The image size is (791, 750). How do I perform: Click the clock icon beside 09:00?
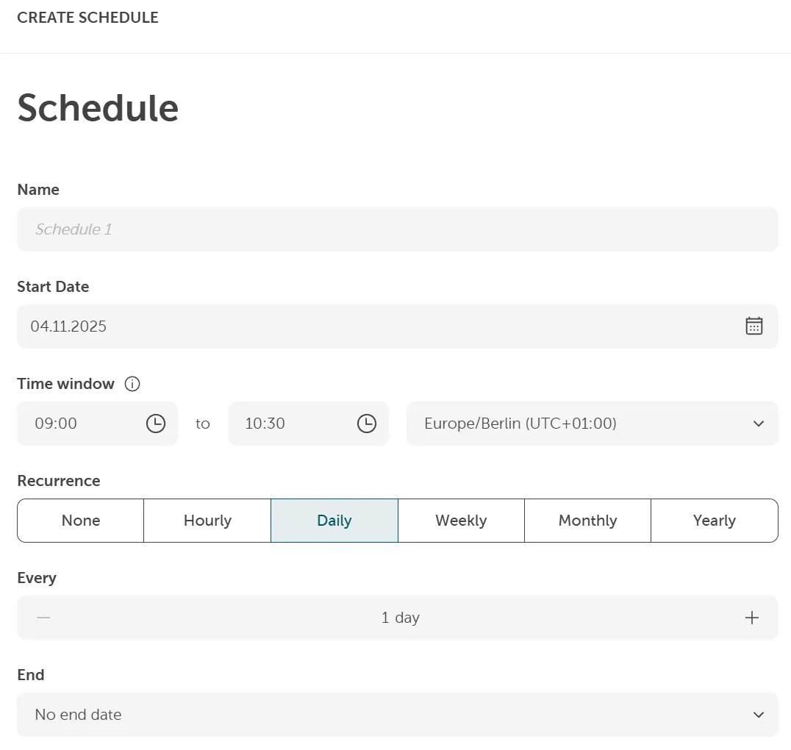156,424
